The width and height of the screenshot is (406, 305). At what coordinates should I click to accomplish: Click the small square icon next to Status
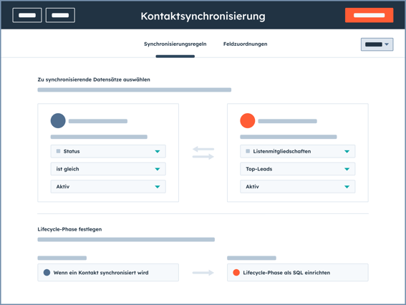58,151
